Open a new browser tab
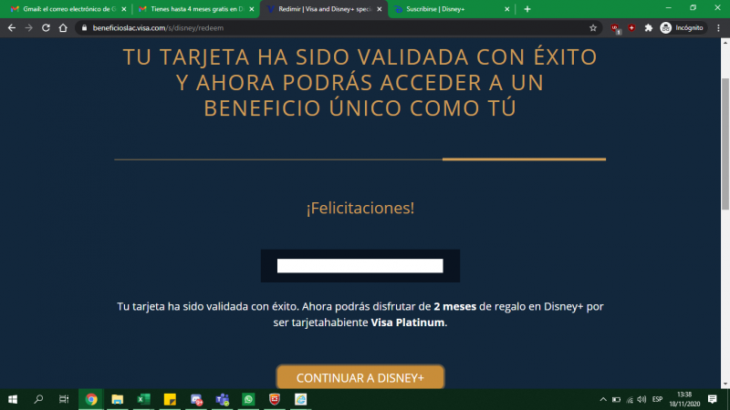730x410 pixels. click(527, 9)
